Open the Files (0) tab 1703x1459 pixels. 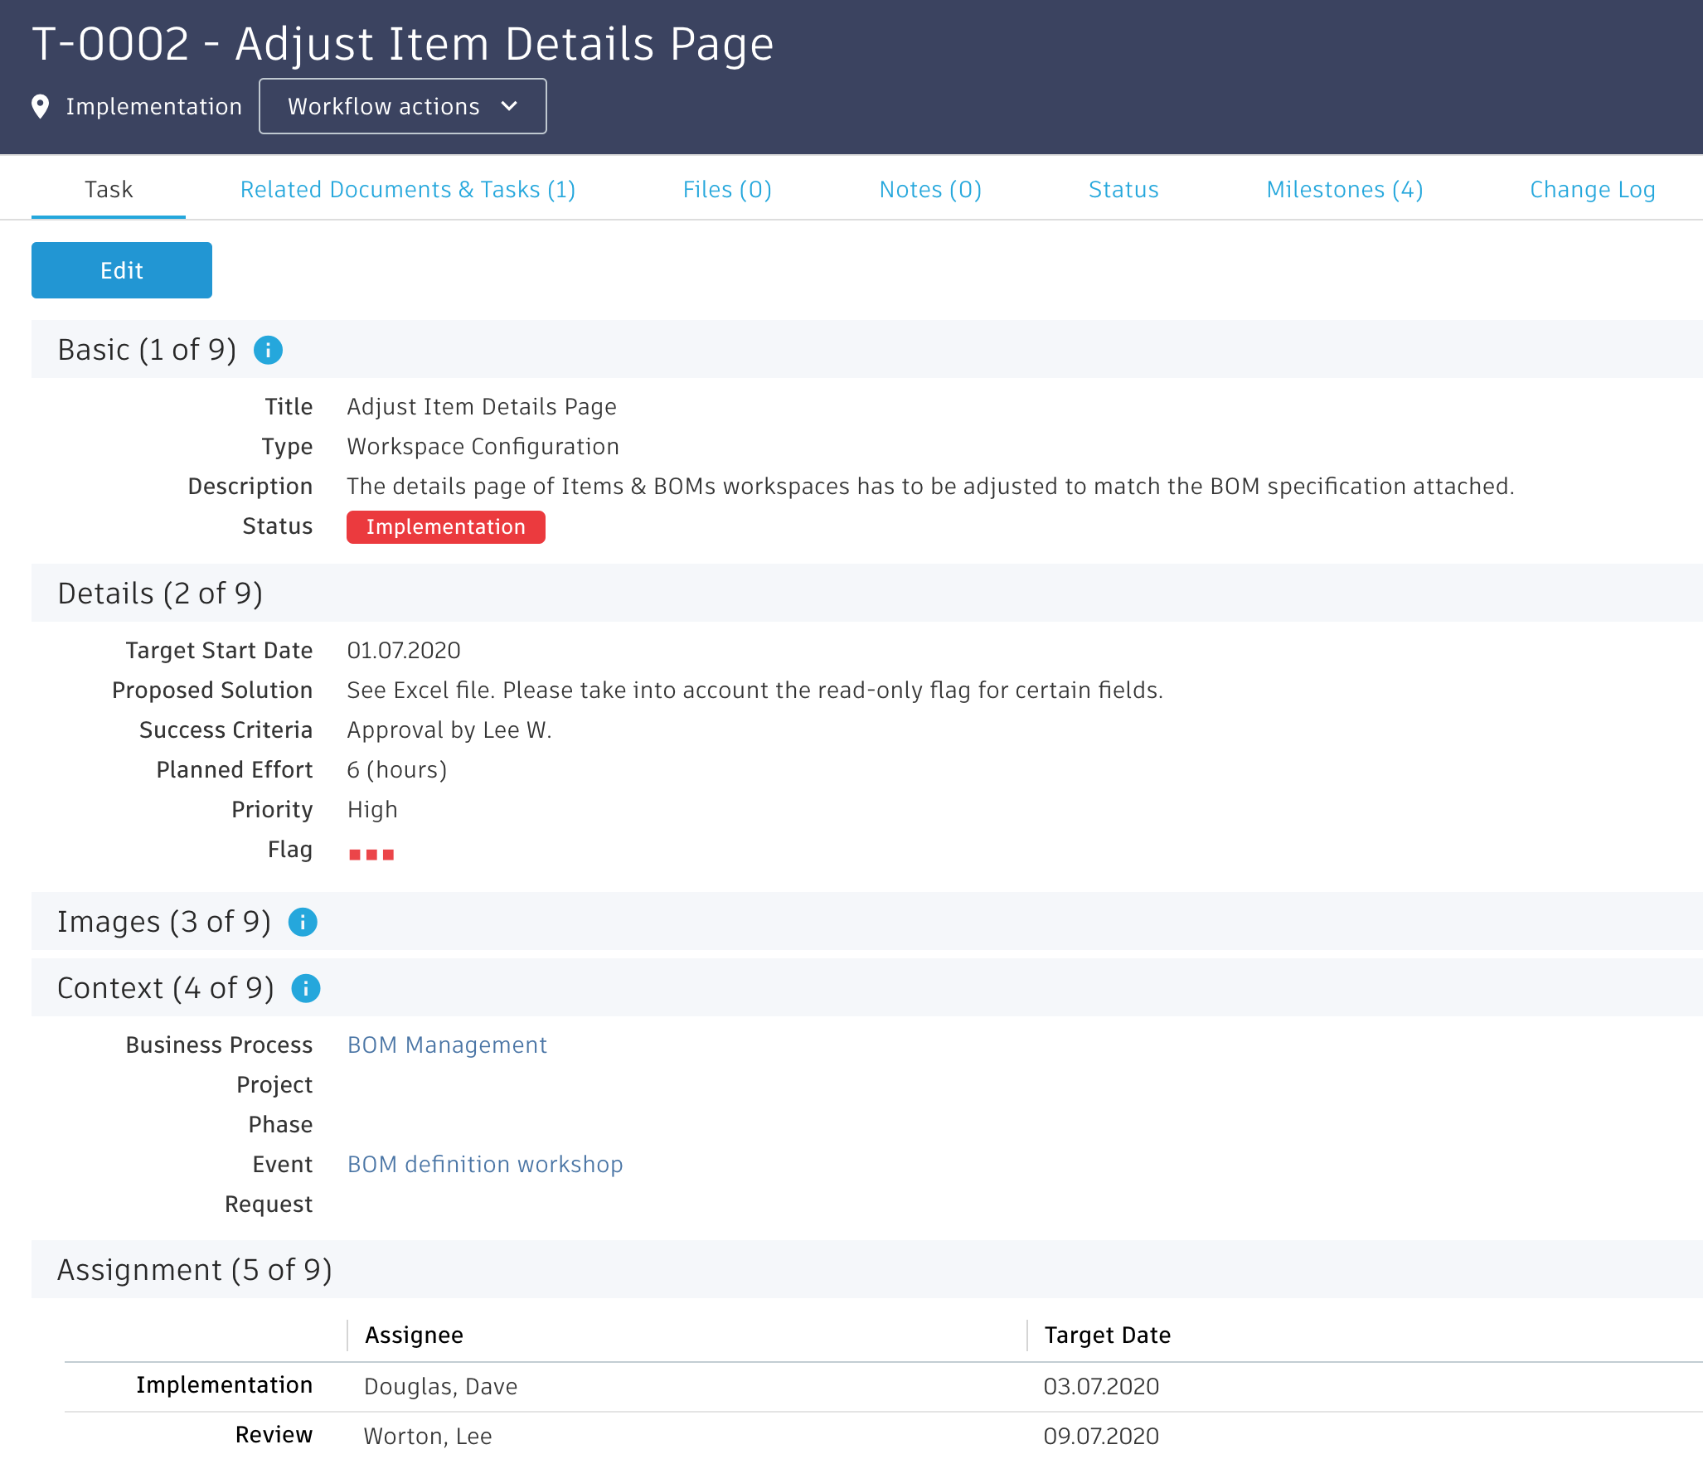(727, 190)
